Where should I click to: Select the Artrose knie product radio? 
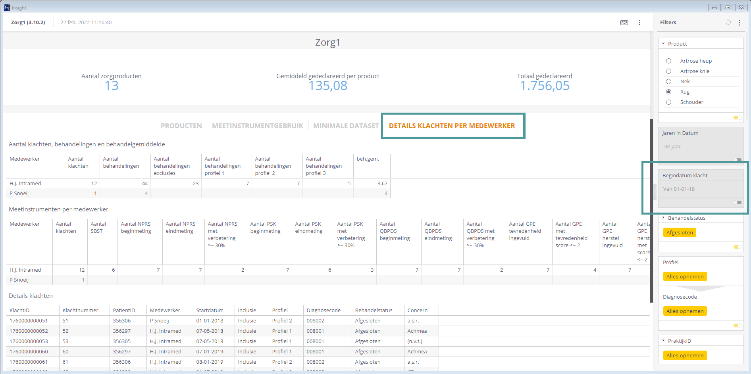[x=668, y=71]
